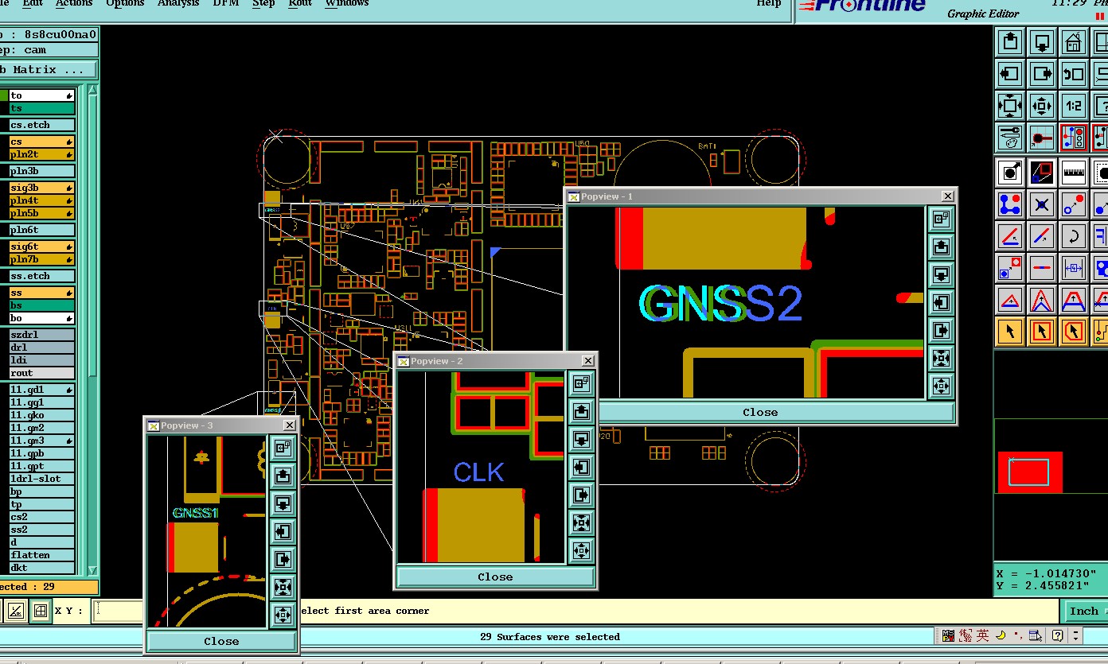Image resolution: width=1108 pixels, height=664 pixels.
Task: Click the 1:2 zoom scale icon
Action: (x=1074, y=105)
